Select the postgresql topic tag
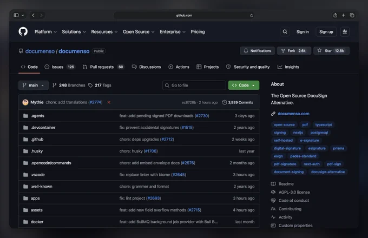The width and height of the screenshot is (368, 238). pyautogui.click(x=319, y=133)
